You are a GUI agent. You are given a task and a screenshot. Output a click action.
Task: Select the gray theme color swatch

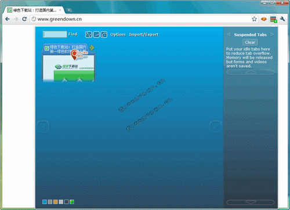pos(50,202)
